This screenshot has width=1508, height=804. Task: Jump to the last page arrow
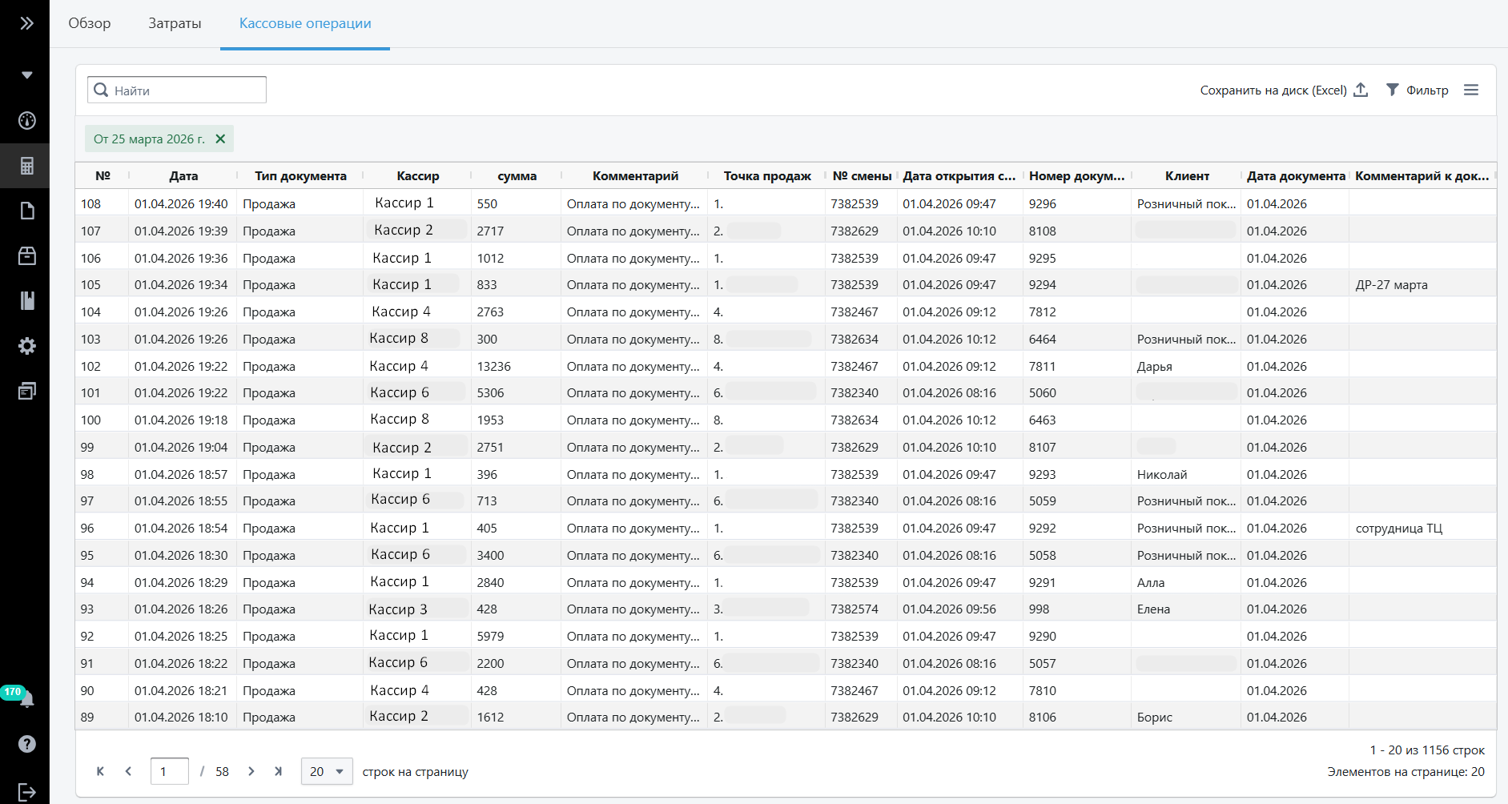tap(278, 771)
